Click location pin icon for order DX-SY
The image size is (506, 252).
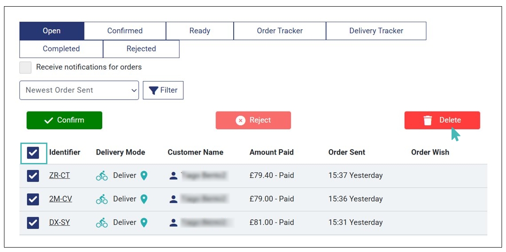144,223
